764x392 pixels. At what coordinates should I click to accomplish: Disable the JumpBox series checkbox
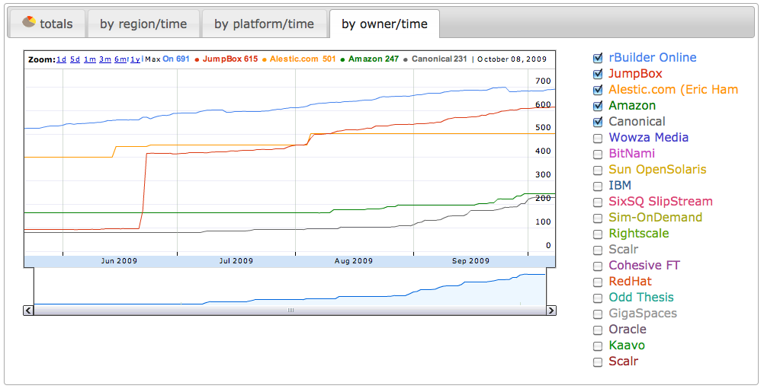coord(598,74)
